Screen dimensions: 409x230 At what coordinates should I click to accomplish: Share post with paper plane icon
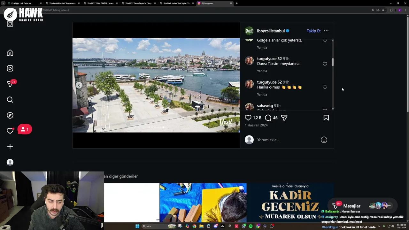pyautogui.click(x=284, y=118)
